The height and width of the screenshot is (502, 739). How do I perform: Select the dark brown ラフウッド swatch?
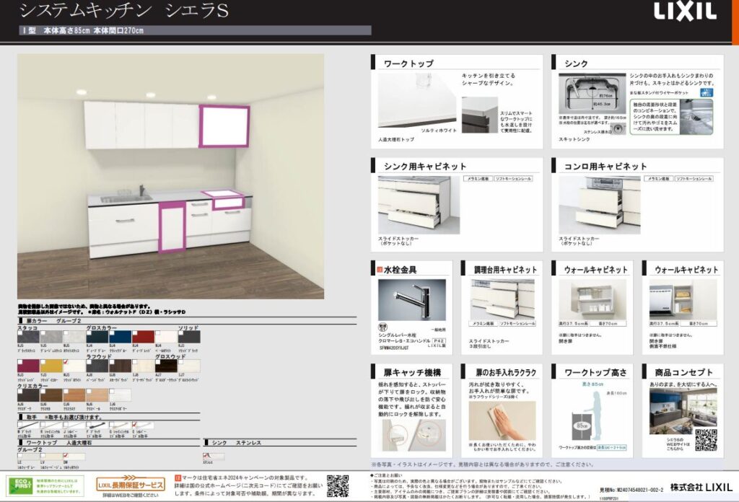point(121,366)
